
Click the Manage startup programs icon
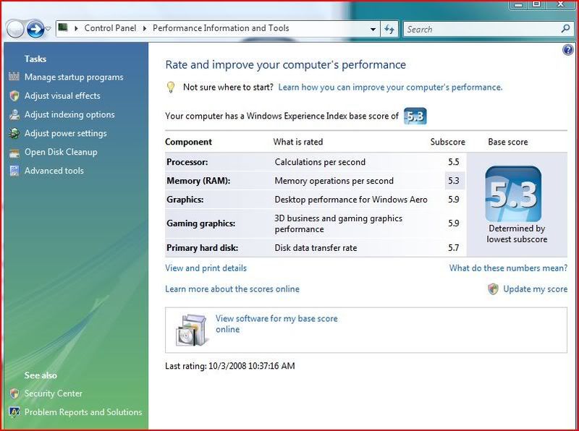pyautogui.click(x=14, y=77)
